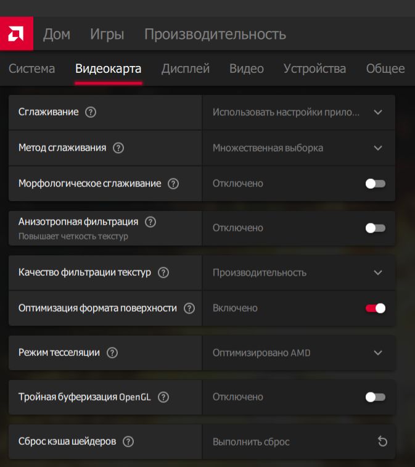Screen dimensions: 415x467
Task: Show help for Морфологическое сглаживание
Action: (x=173, y=184)
